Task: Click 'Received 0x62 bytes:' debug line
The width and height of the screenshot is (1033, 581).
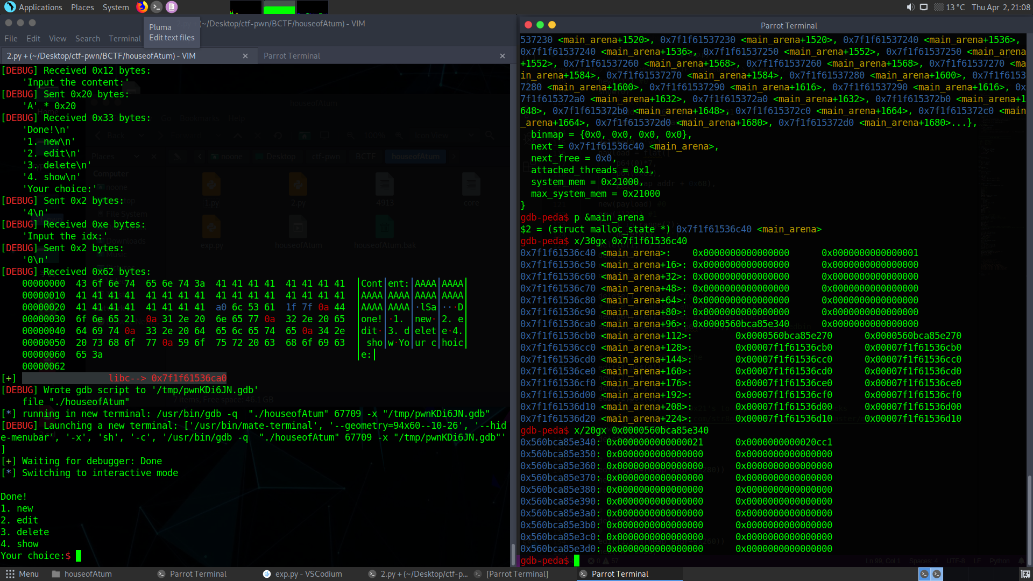Action: coord(76,272)
